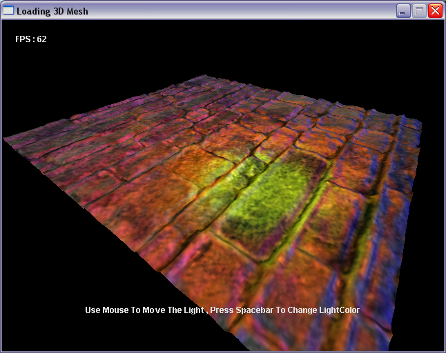446x353 pixels.
Task: Minimize the Loading 3D Mesh window
Action: (403, 11)
